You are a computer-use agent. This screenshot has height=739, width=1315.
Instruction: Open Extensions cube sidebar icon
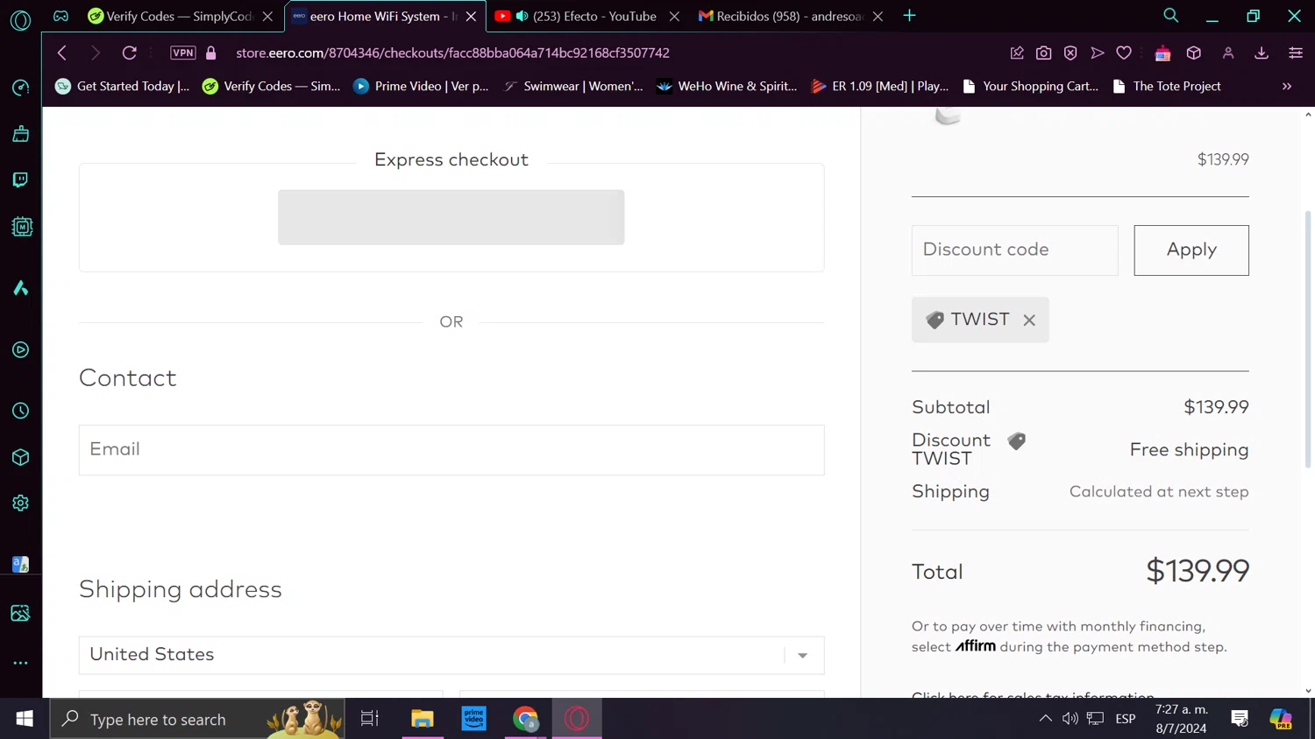coord(20,457)
